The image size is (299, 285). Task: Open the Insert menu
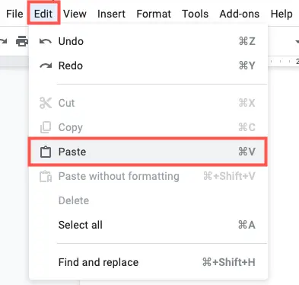(x=111, y=14)
